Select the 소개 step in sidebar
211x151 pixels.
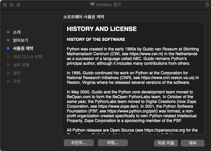(17, 32)
